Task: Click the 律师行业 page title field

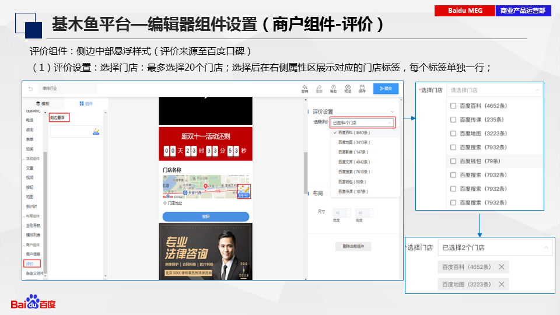Action: pos(68,89)
